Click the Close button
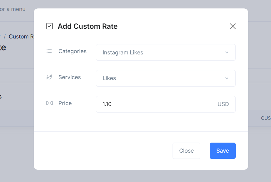 pyautogui.click(x=186, y=151)
